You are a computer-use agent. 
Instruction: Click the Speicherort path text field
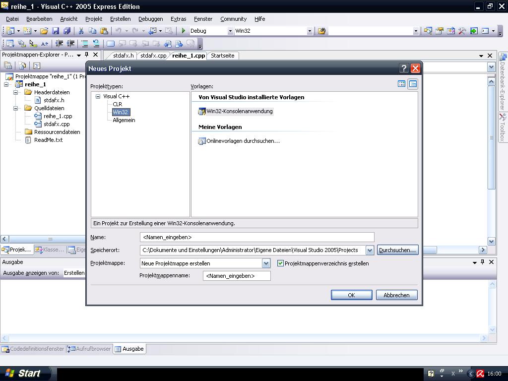pos(253,250)
